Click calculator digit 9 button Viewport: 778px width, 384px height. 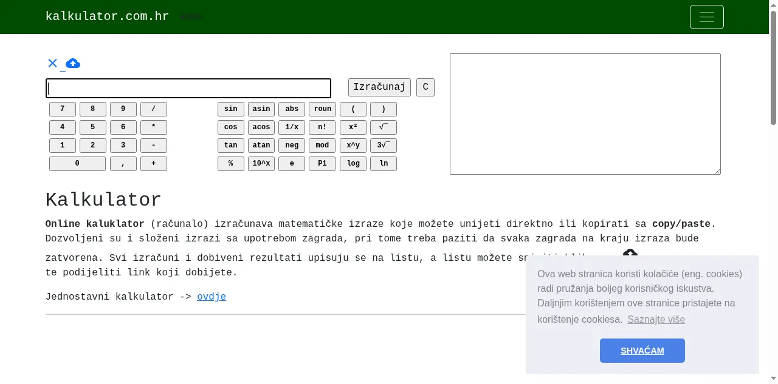point(123,109)
